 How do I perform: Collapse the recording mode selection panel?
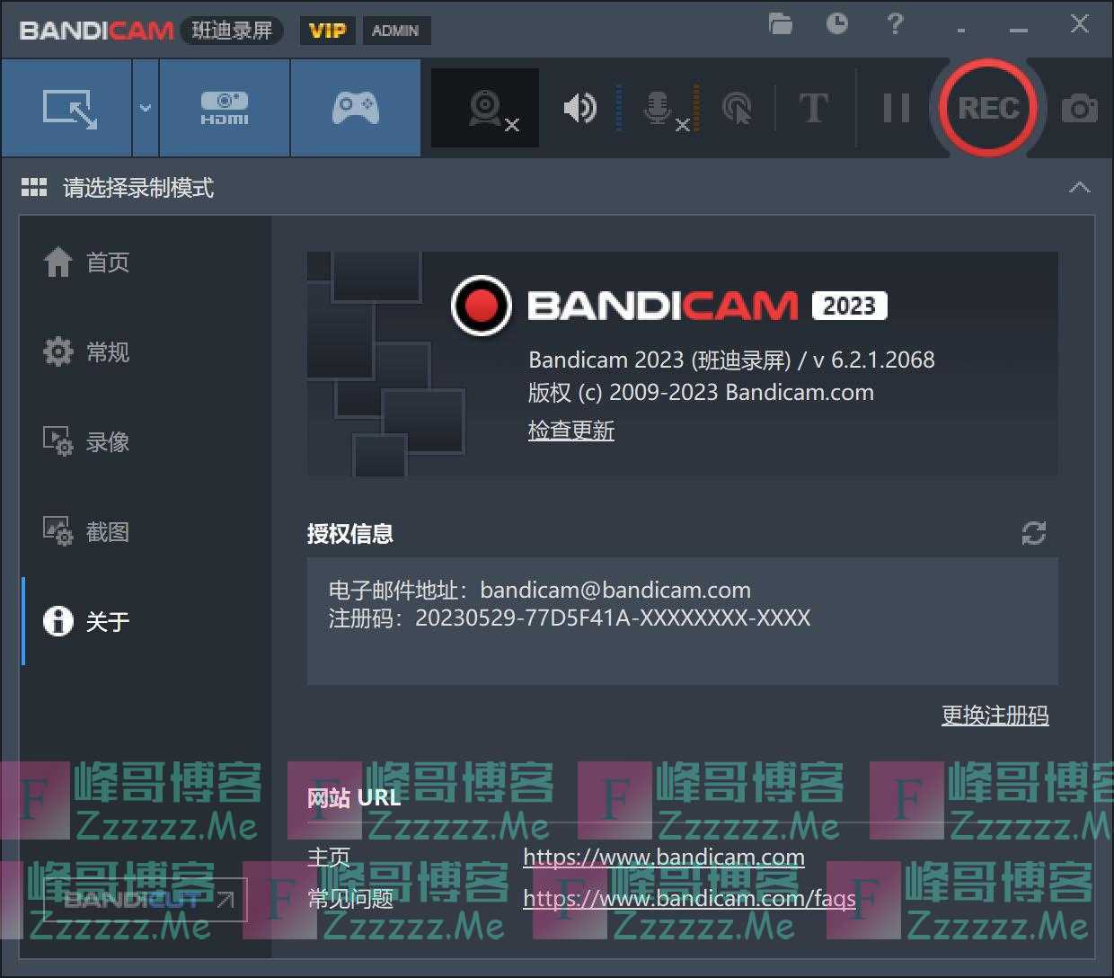[x=1079, y=188]
